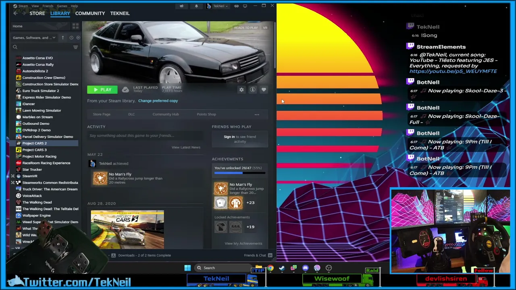Open OBS Studio from taskbar
516x290 pixels.
coord(329,268)
